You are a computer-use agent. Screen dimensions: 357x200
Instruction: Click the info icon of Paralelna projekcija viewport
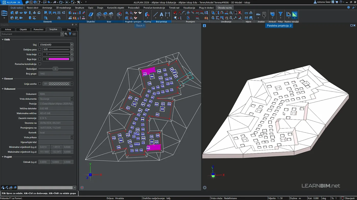[x=204, y=26]
